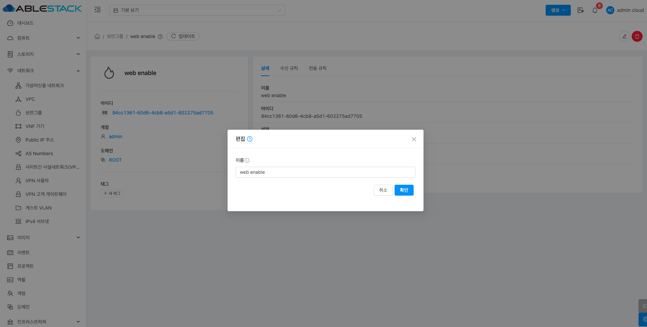
Task: Open help icon beside web enable breadcrumb
Action: [160, 37]
